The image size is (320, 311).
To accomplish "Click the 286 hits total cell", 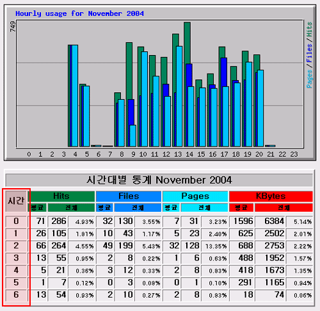I will pyautogui.click(x=58, y=221).
